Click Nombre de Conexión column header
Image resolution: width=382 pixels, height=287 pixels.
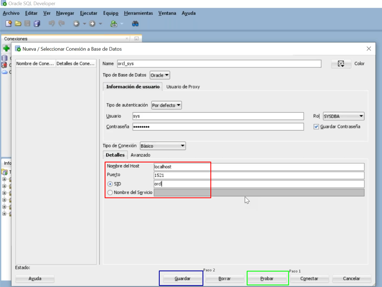[x=35, y=63]
